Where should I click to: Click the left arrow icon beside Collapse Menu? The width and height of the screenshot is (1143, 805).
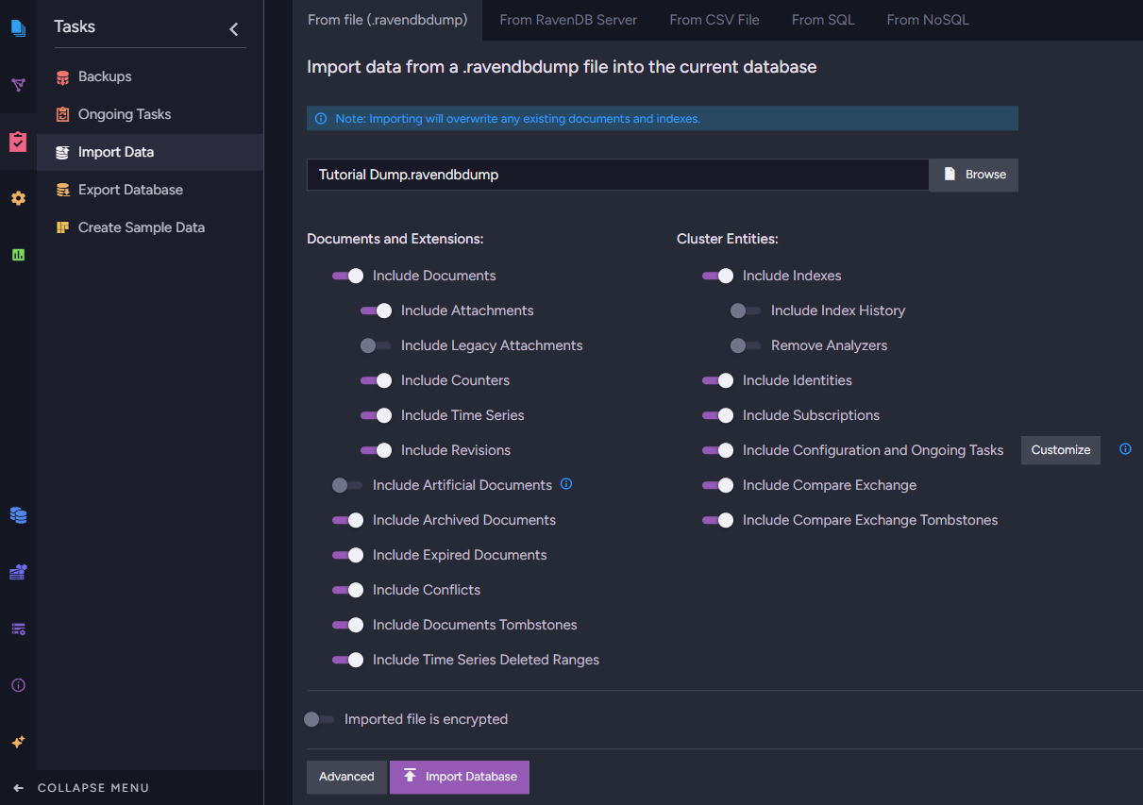(19, 788)
